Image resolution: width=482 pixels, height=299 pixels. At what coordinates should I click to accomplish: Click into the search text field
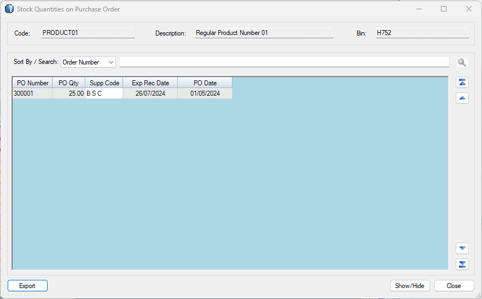pos(284,62)
